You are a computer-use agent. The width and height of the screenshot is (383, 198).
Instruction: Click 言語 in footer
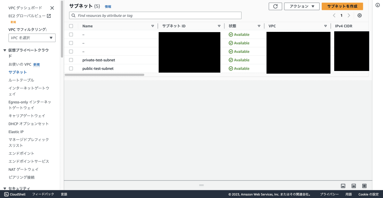(64, 194)
